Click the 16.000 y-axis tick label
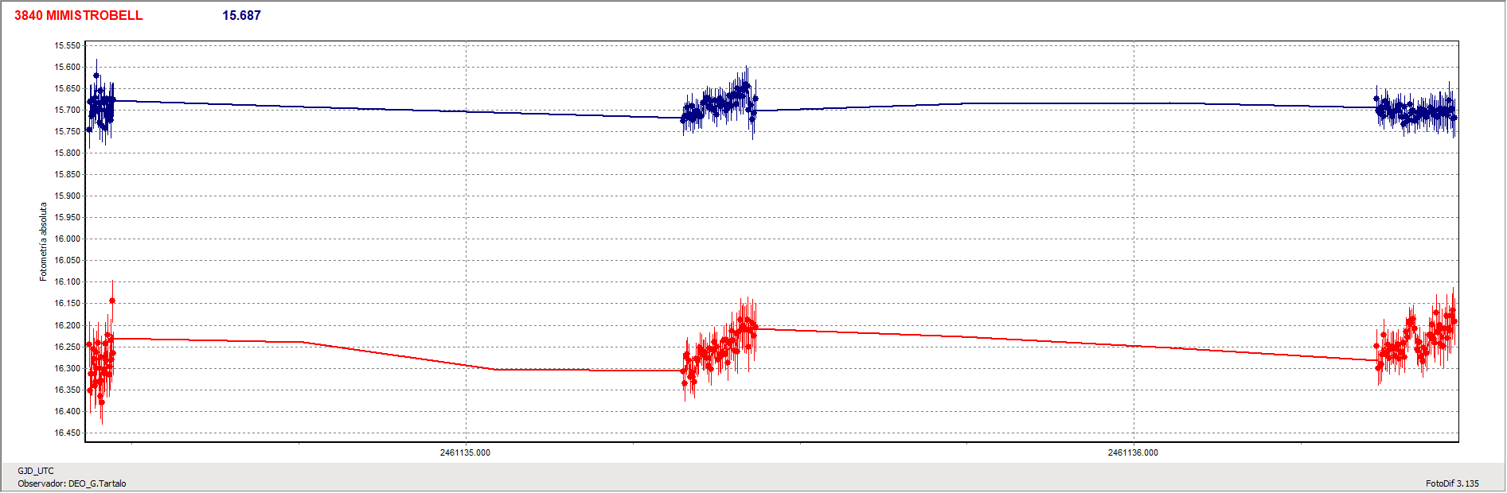 coord(67,239)
